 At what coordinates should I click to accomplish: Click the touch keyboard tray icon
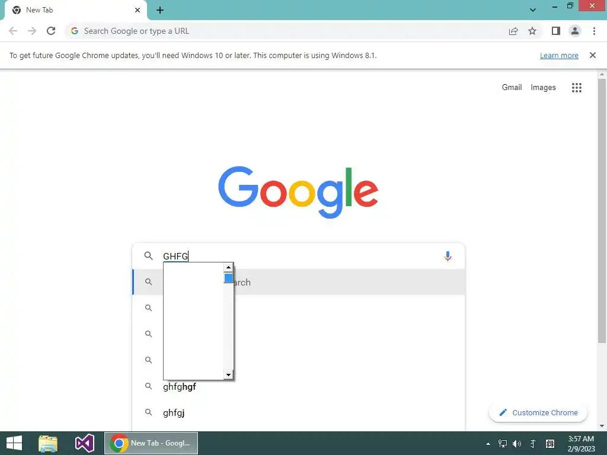[550, 444]
